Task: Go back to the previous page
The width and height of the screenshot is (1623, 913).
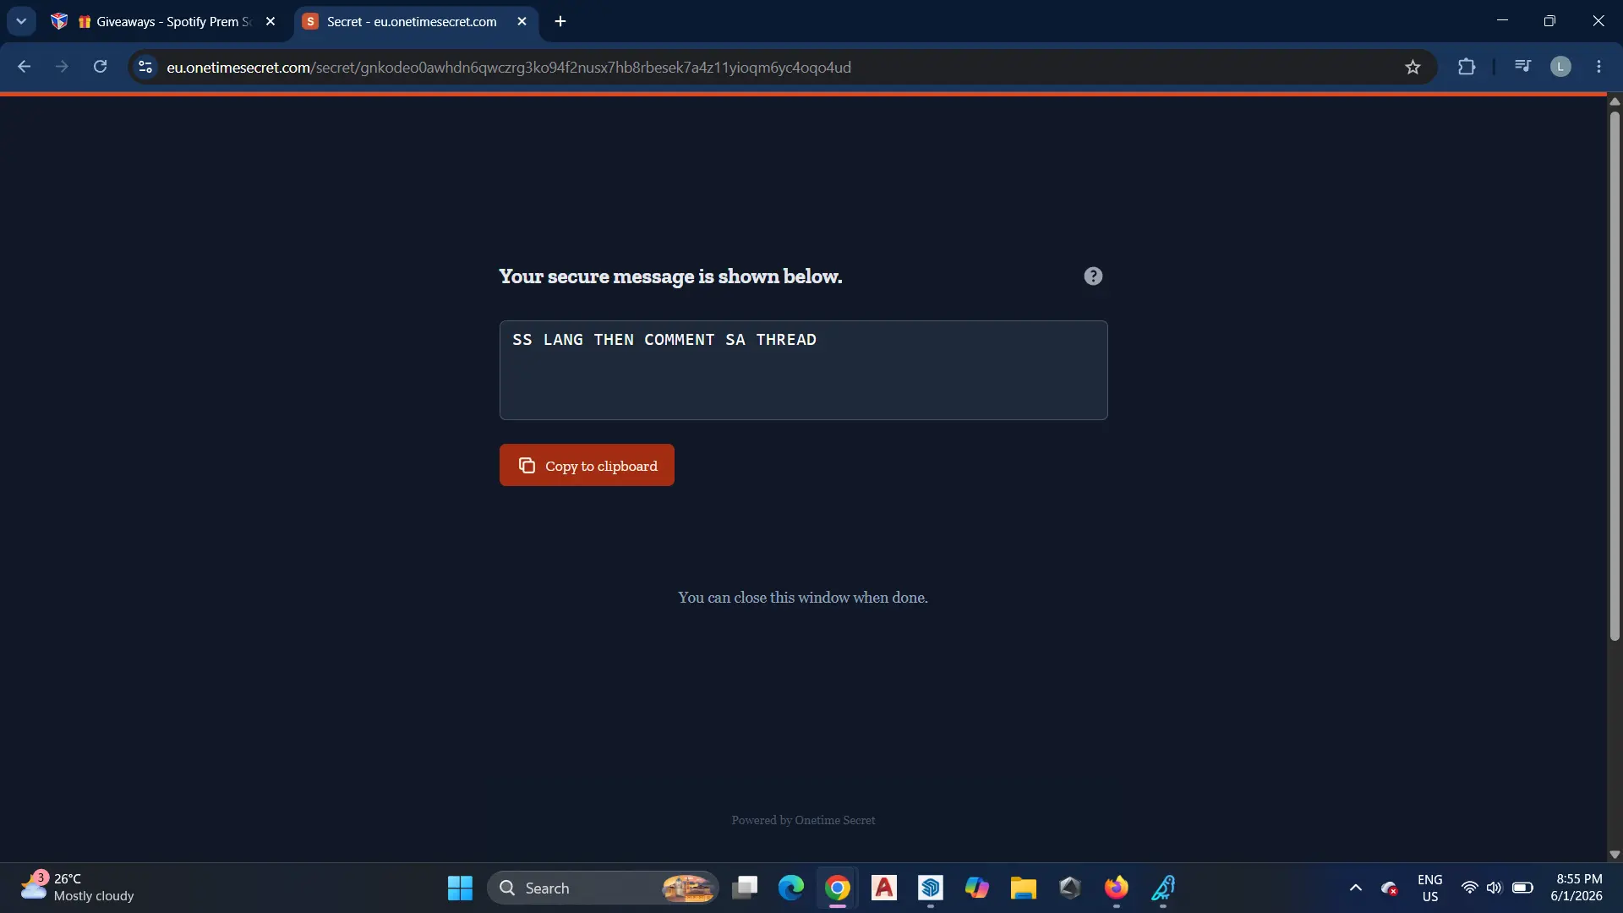Action: point(25,67)
